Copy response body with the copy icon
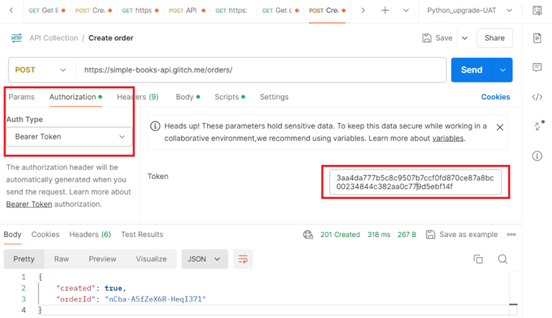Viewport: 552px width, 318px height. point(478,259)
